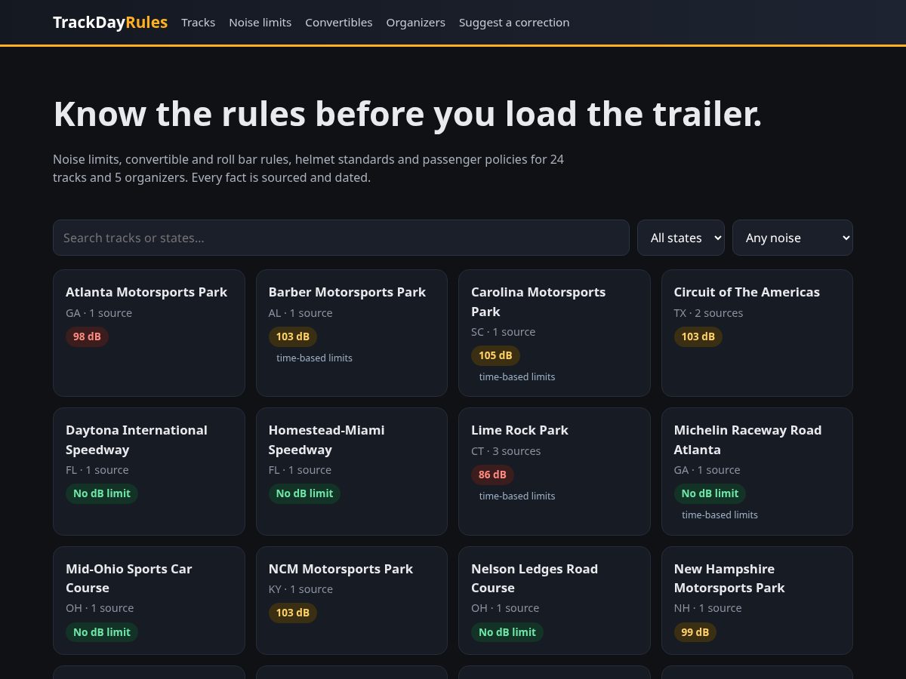Image resolution: width=906 pixels, height=679 pixels.
Task: Click time-based limits under Michelin Raceway
Action: 720,515
